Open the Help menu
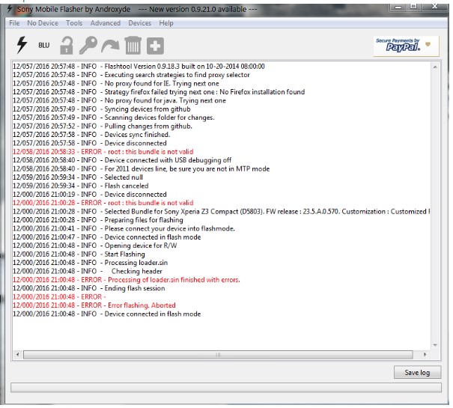The height and width of the screenshot is (408, 453). click(166, 23)
